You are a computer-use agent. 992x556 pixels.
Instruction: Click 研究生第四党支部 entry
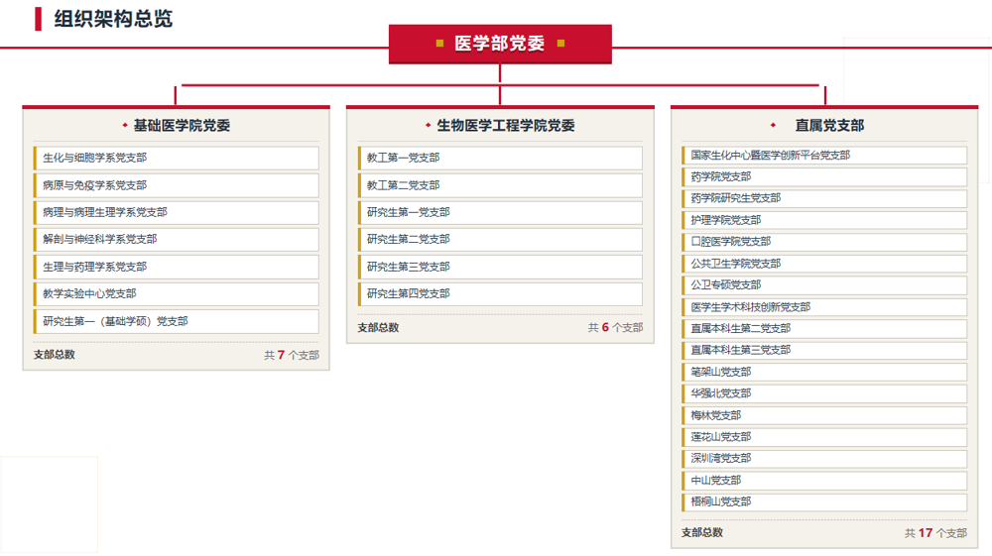500,293
